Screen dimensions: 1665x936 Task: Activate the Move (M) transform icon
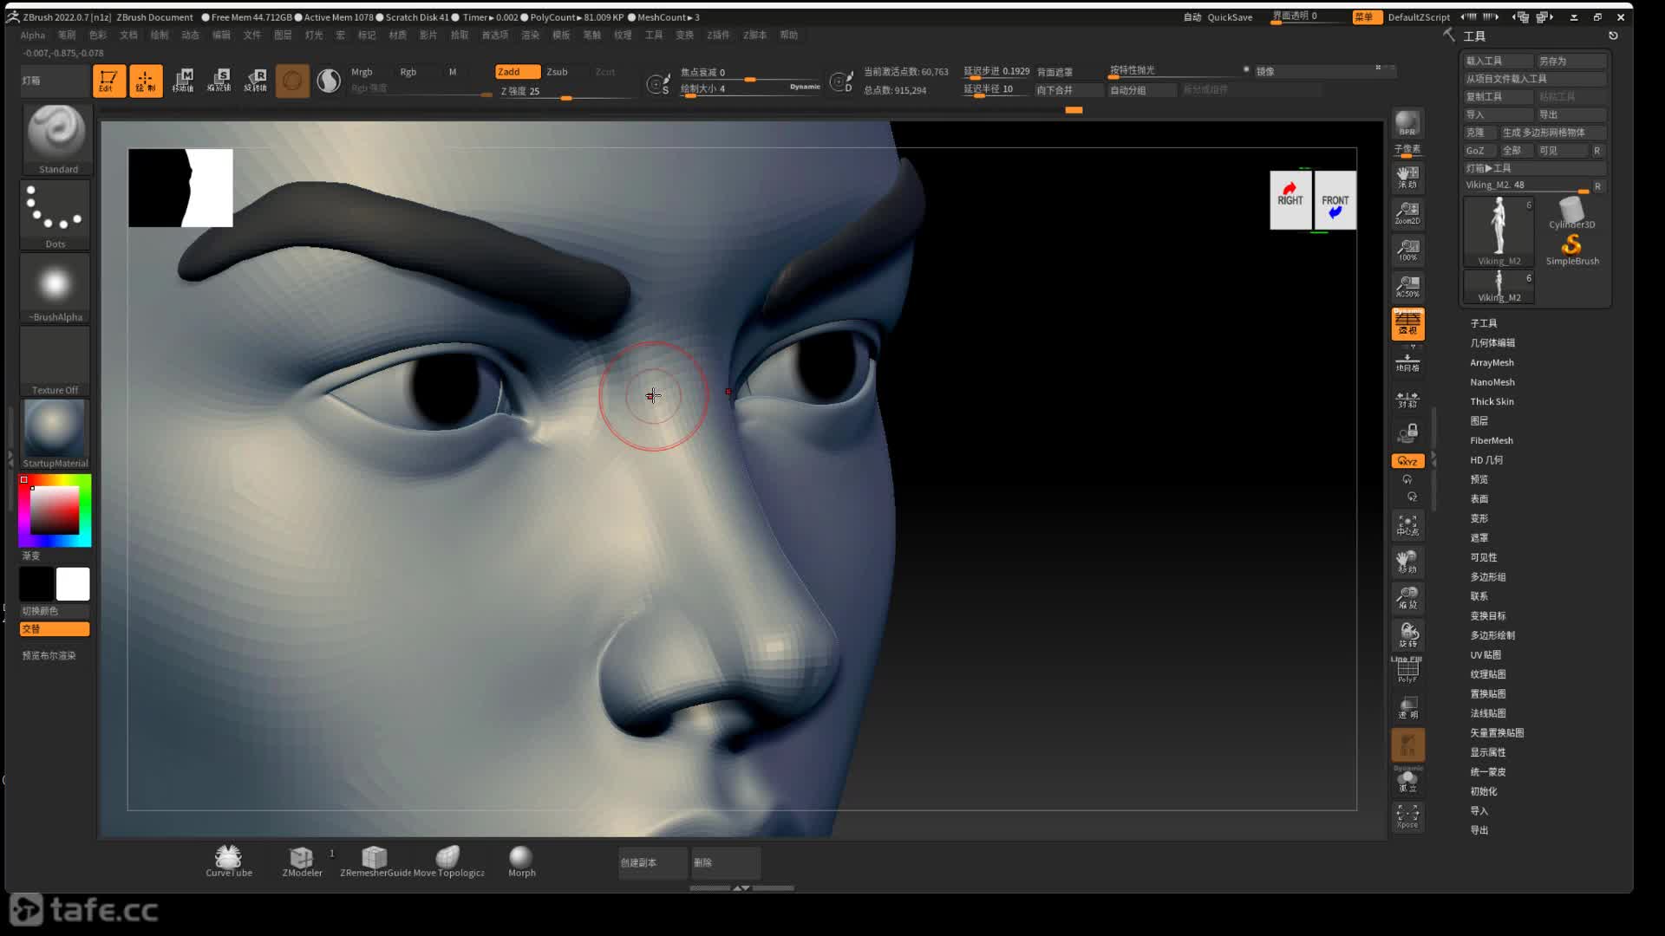183,81
